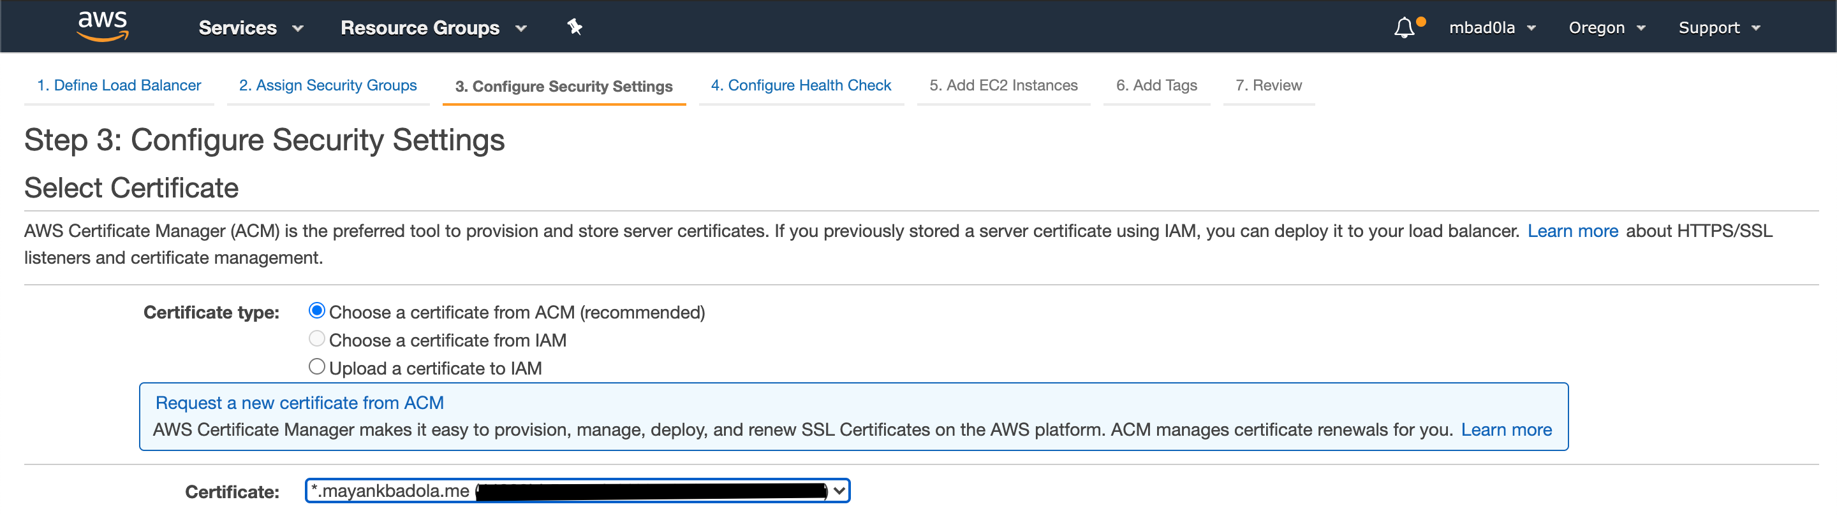This screenshot has height=516, width=1837.
Task: Select Choose a certificate from IAM radio
Action: [x=316, y=338]
